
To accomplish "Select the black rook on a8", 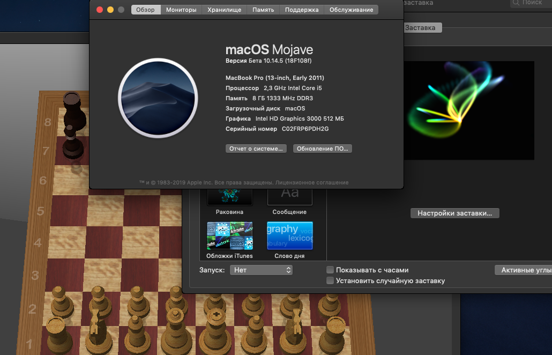I will 74,111.
